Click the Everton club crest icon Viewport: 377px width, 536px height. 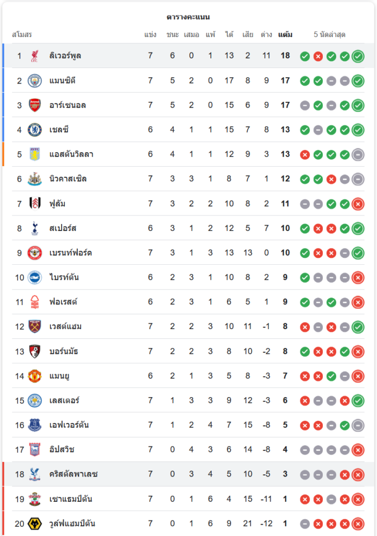click(x=34, y=425)
